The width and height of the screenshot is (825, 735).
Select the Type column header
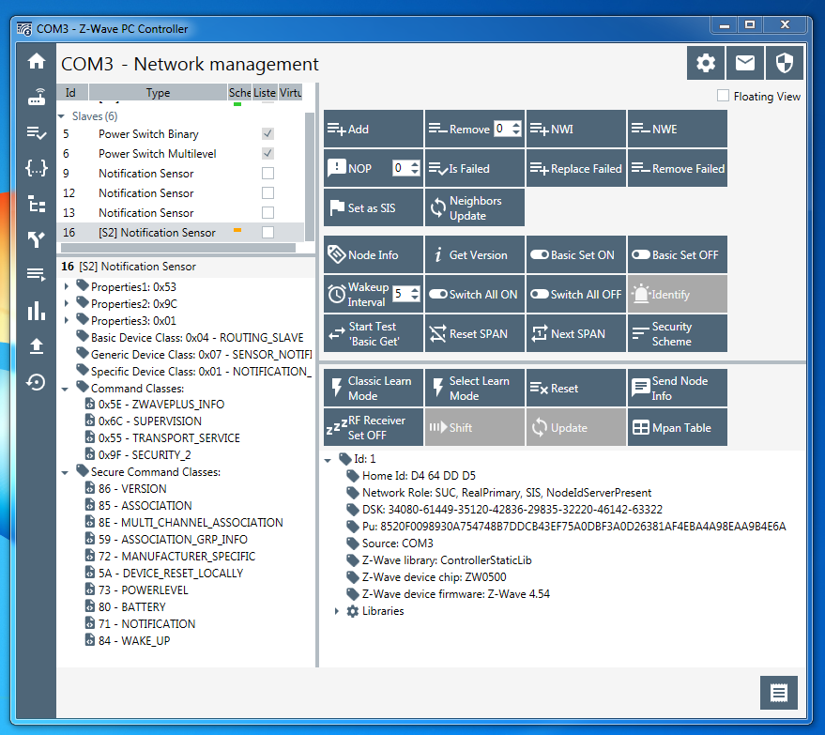(158, 93)
